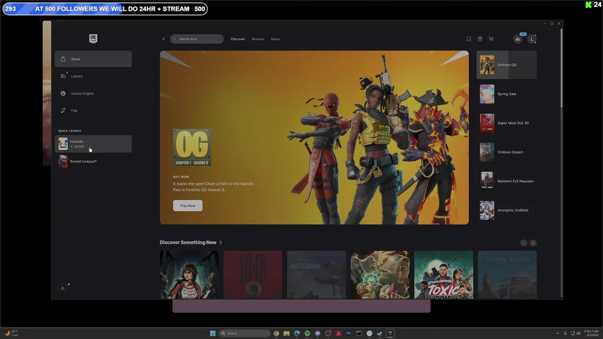Switch to the News tab

pyautogui.click(x=276, y=39)
